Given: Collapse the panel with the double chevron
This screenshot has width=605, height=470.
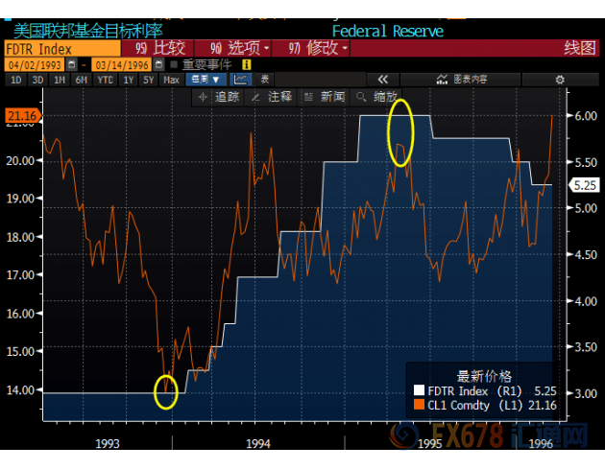Looking at the screenshot, I should point(383,80).
